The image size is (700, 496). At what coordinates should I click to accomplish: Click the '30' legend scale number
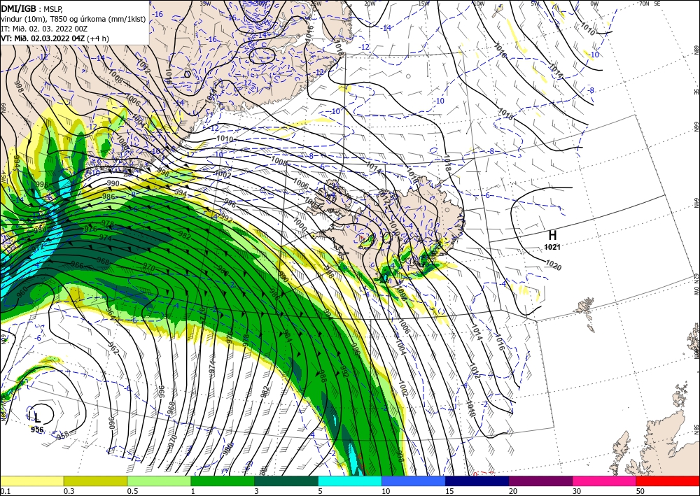(577, 491)
